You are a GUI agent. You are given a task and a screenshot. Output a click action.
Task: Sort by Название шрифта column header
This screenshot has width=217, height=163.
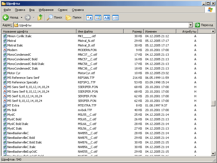[39, 32]
